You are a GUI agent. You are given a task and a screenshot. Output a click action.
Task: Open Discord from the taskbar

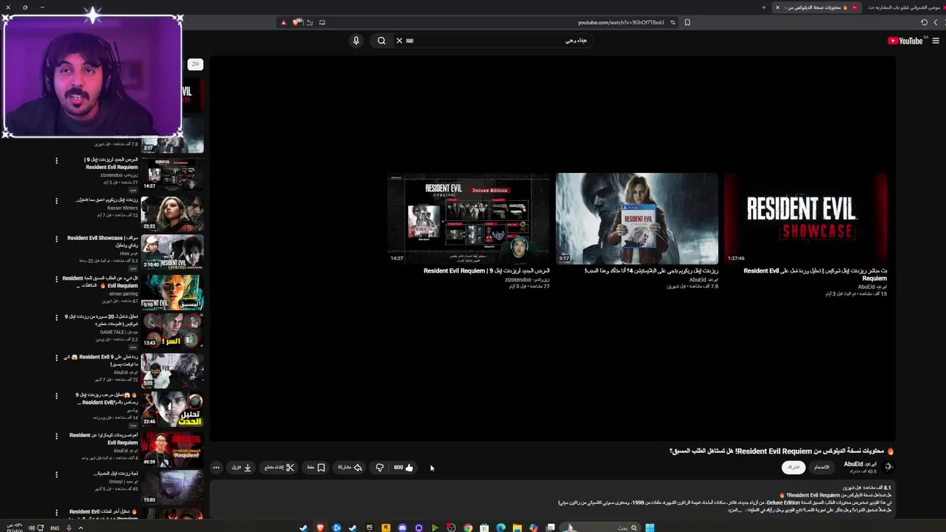coord(402,528)
